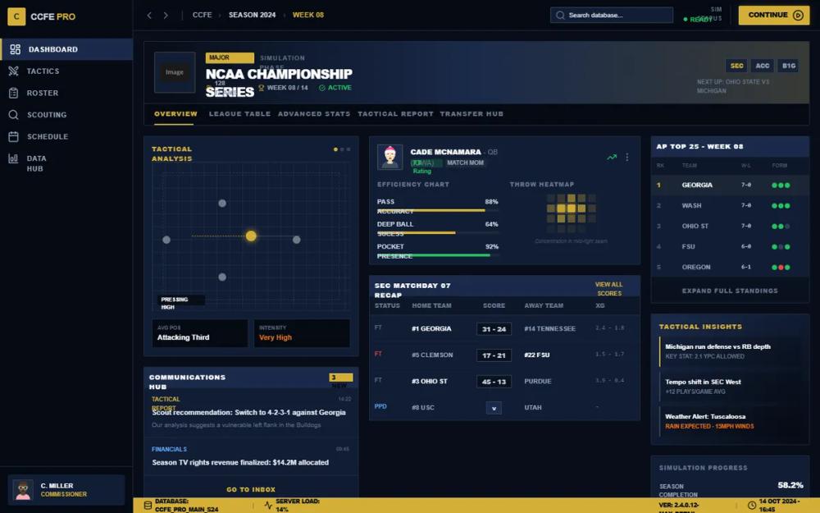The height and width of the screenshot is (513, 820).
Task: Click Go To Inbox in Communications Hub
Action: 250,488
